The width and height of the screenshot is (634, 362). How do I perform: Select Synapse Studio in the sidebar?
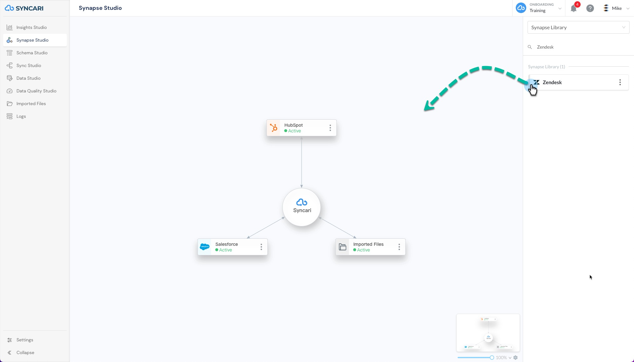(x=35, y=40)
